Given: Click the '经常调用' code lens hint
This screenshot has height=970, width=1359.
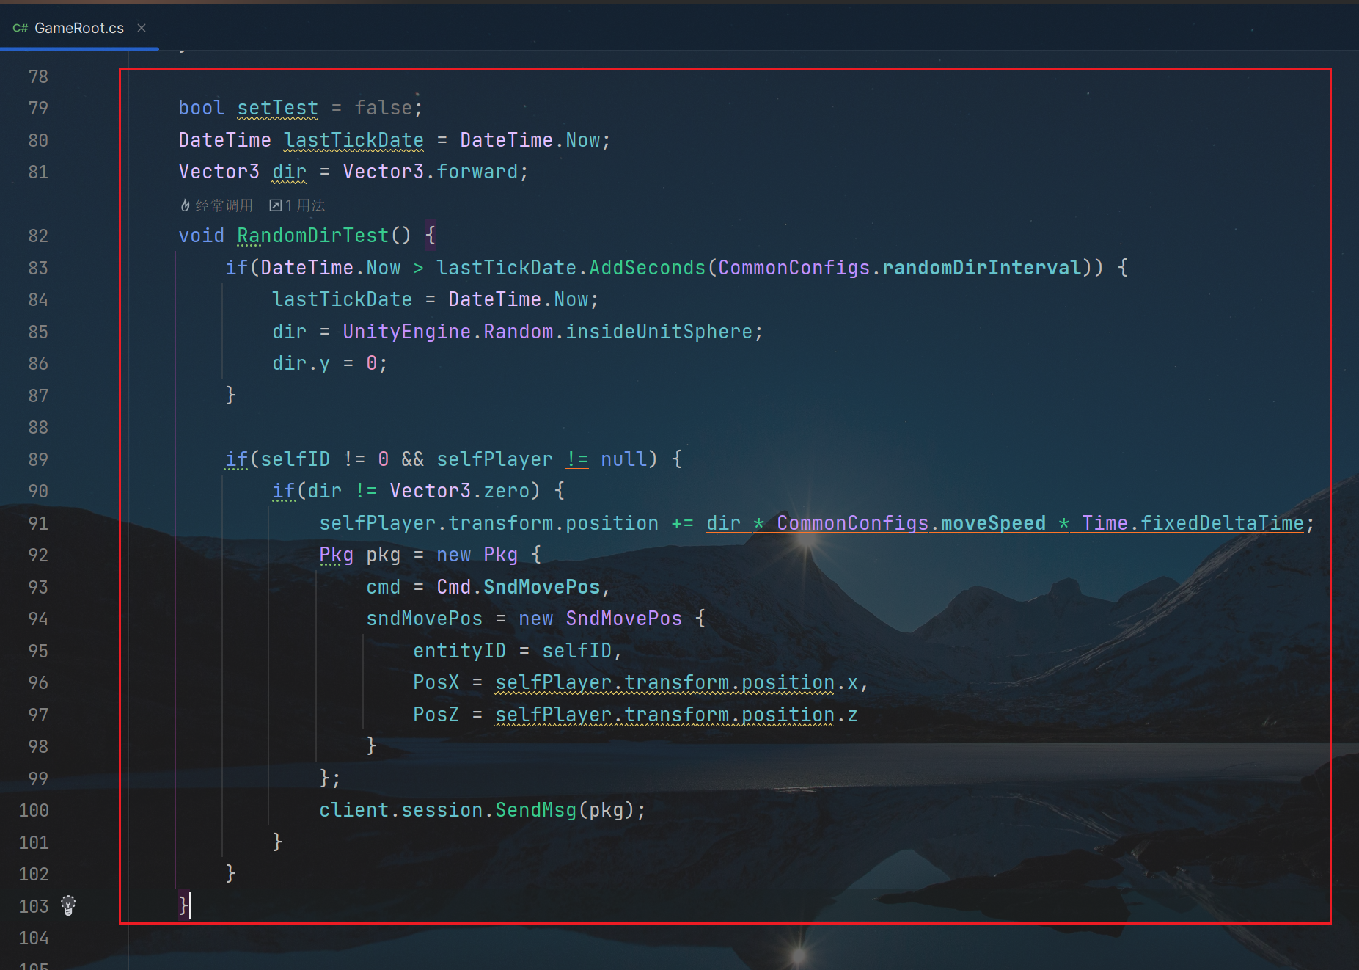Looking at the screenshot, I should (224, 205).
